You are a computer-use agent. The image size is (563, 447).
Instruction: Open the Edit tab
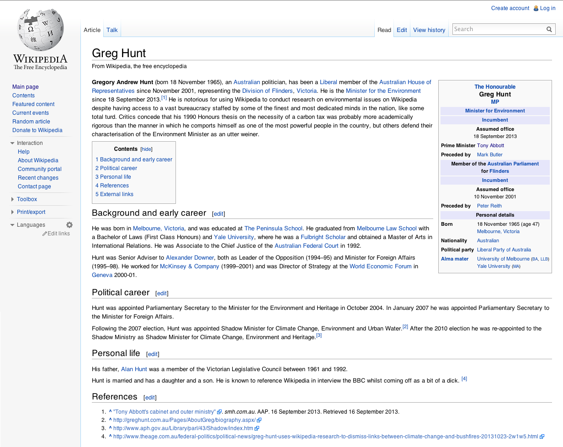[x=402, y=30]
